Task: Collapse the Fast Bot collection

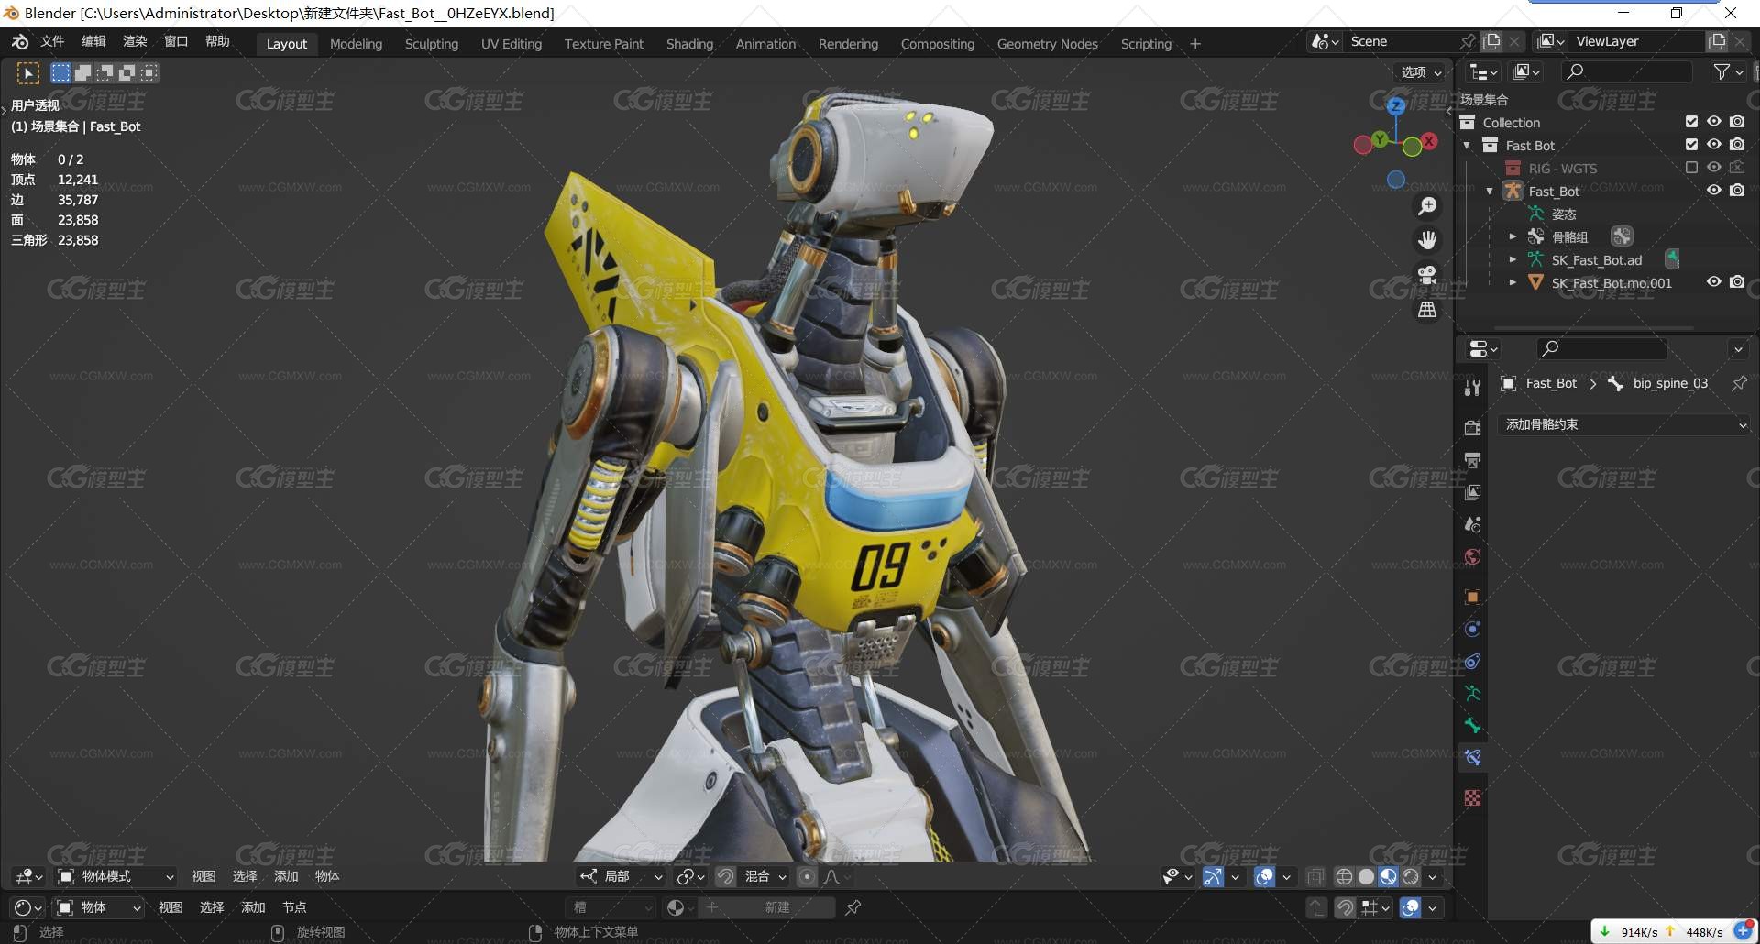Action: pos(1467,146)
